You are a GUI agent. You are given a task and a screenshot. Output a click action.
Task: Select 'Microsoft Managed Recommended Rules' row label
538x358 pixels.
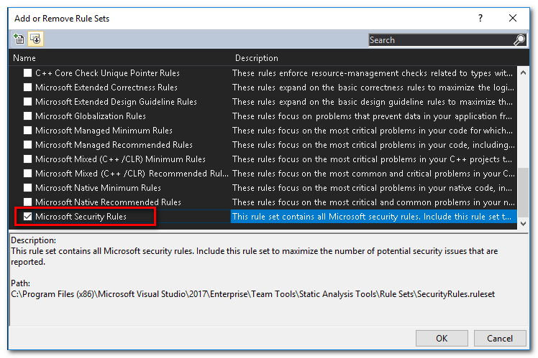tap(114, 145)
